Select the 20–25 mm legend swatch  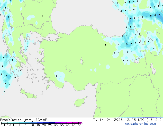pyautogui.click(x=46, y=123)
